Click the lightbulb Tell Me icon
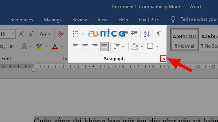 coord(173,19)
